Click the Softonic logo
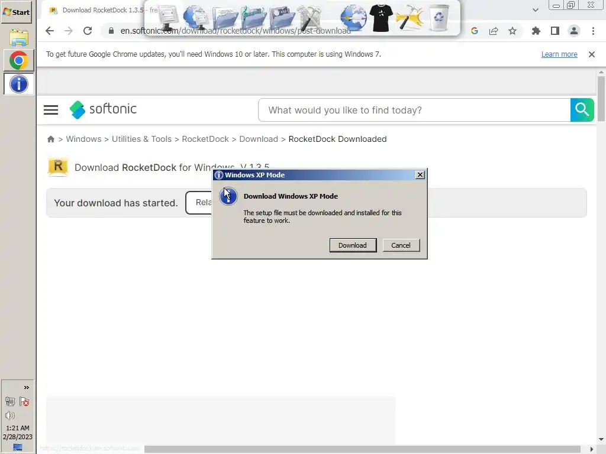The width and height of the screenshot is (606, 454). 103,109
